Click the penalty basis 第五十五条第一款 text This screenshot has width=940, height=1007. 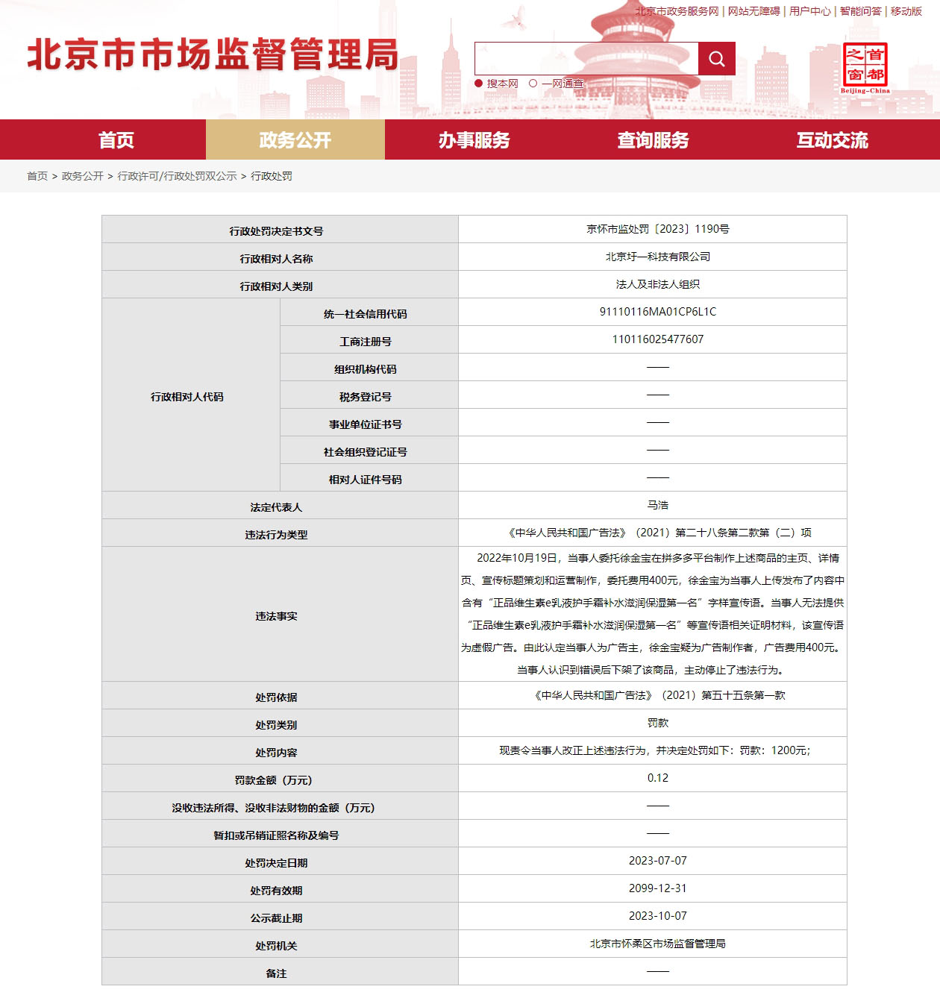click(x=743, y=695)
